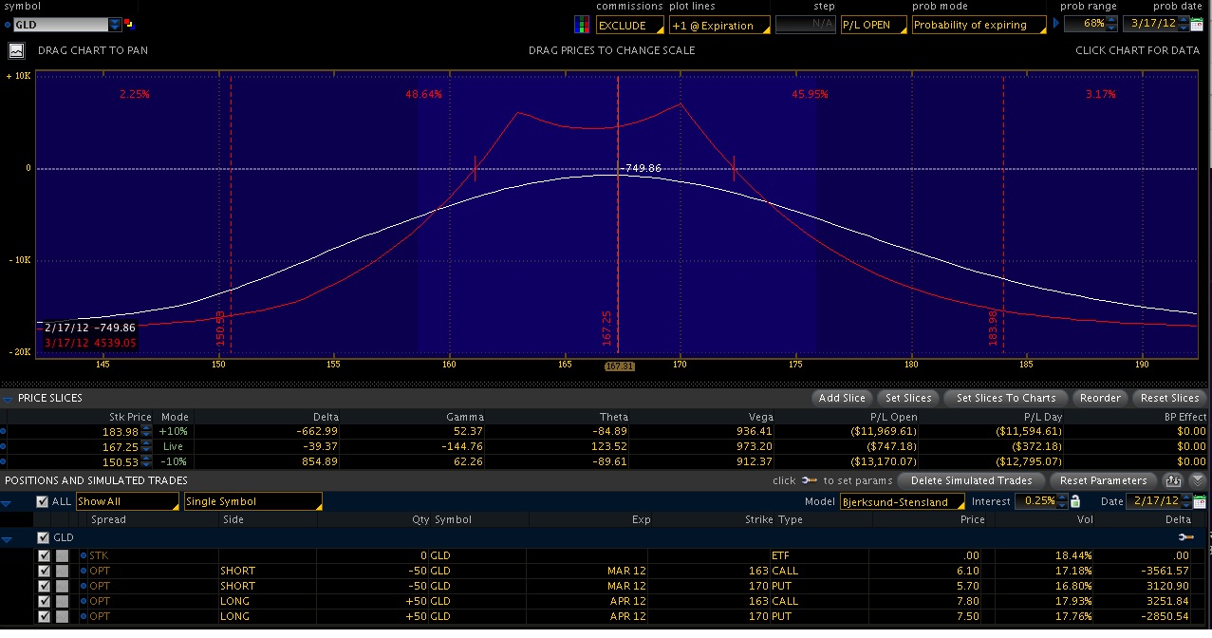
Task: Click the step N/A input field
Action: (x=806, y=26)
